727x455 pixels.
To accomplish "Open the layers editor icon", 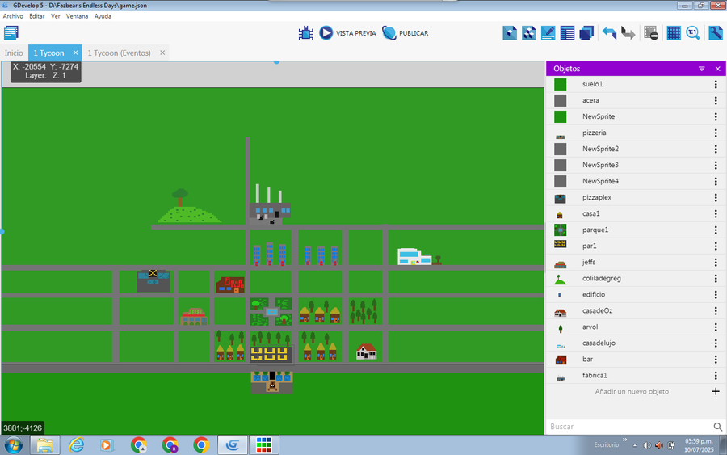I will 586,33.
